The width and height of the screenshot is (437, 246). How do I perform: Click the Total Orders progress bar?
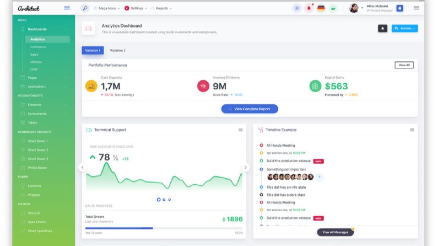pyautogui.click(x=164, y=228)
